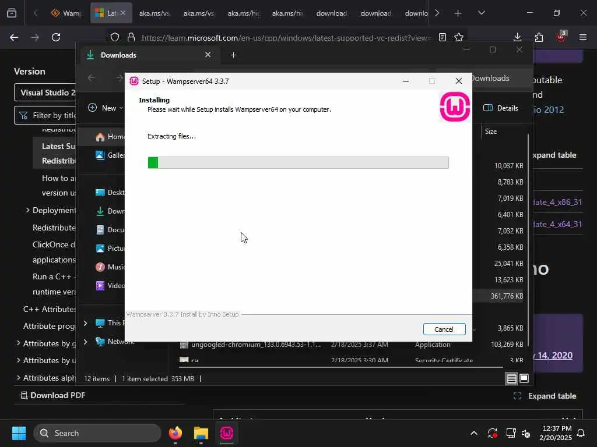This screenshot has width=597, height=447.
Task: Sort Explorer files by Size column
Action: click(491, 132)
